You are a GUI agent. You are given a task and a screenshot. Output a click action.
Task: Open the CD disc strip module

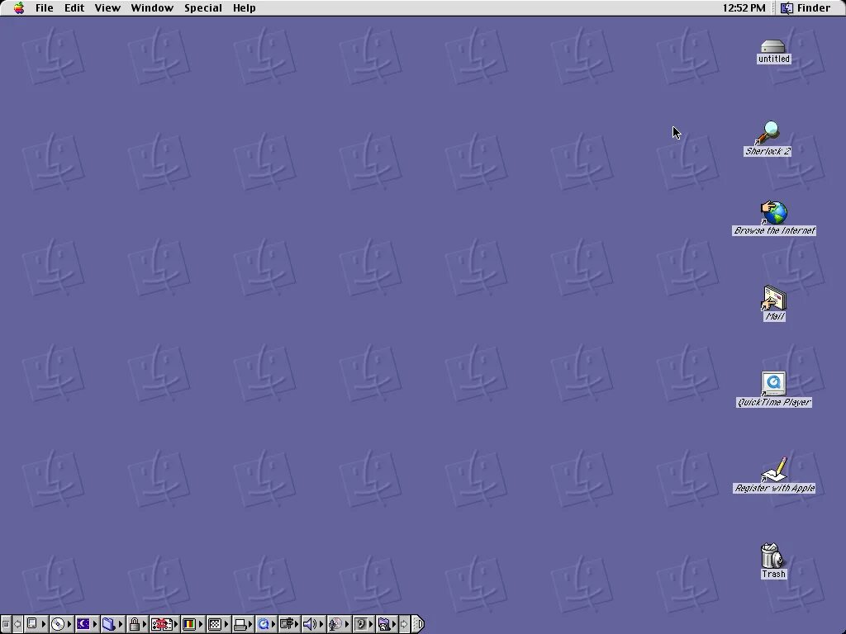click(61, 624)
